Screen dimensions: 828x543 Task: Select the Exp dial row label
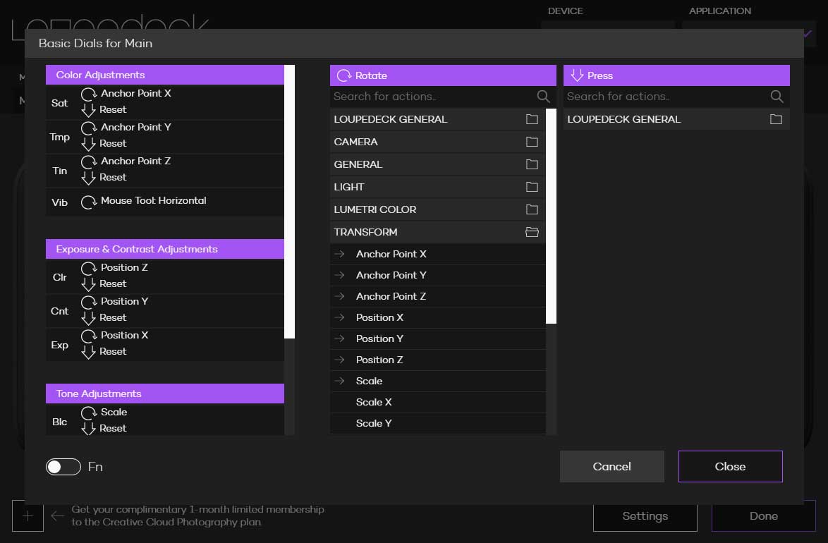click(60, 345)
